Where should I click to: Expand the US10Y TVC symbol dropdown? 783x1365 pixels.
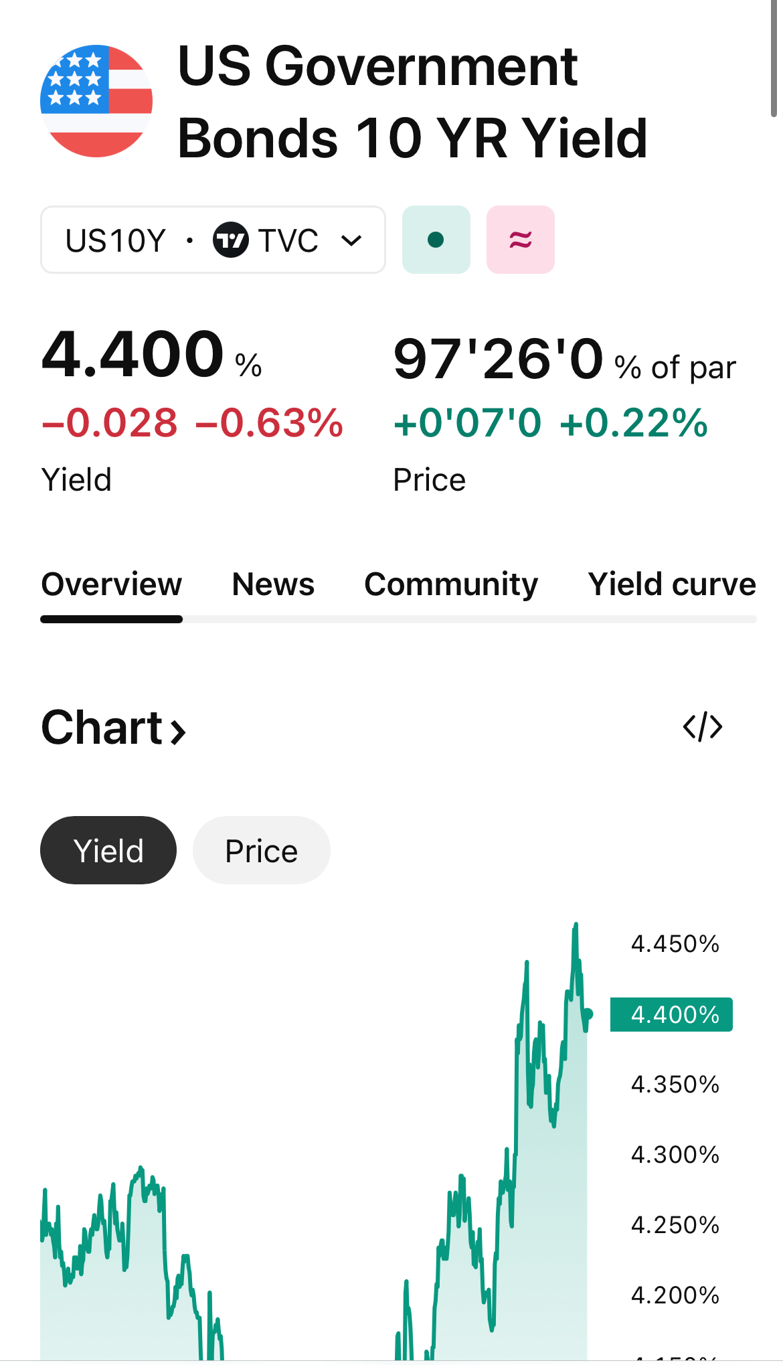click(x=213, y=240)
